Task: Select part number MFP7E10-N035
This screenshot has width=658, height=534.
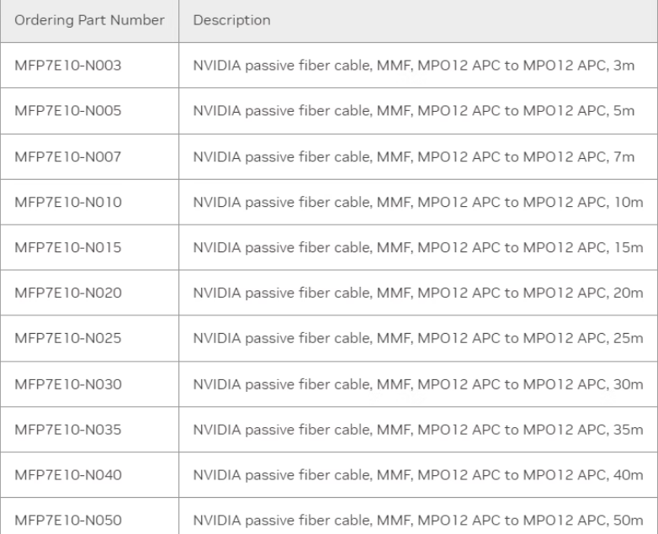Action: pyautogui.click(x=68, y=430)
